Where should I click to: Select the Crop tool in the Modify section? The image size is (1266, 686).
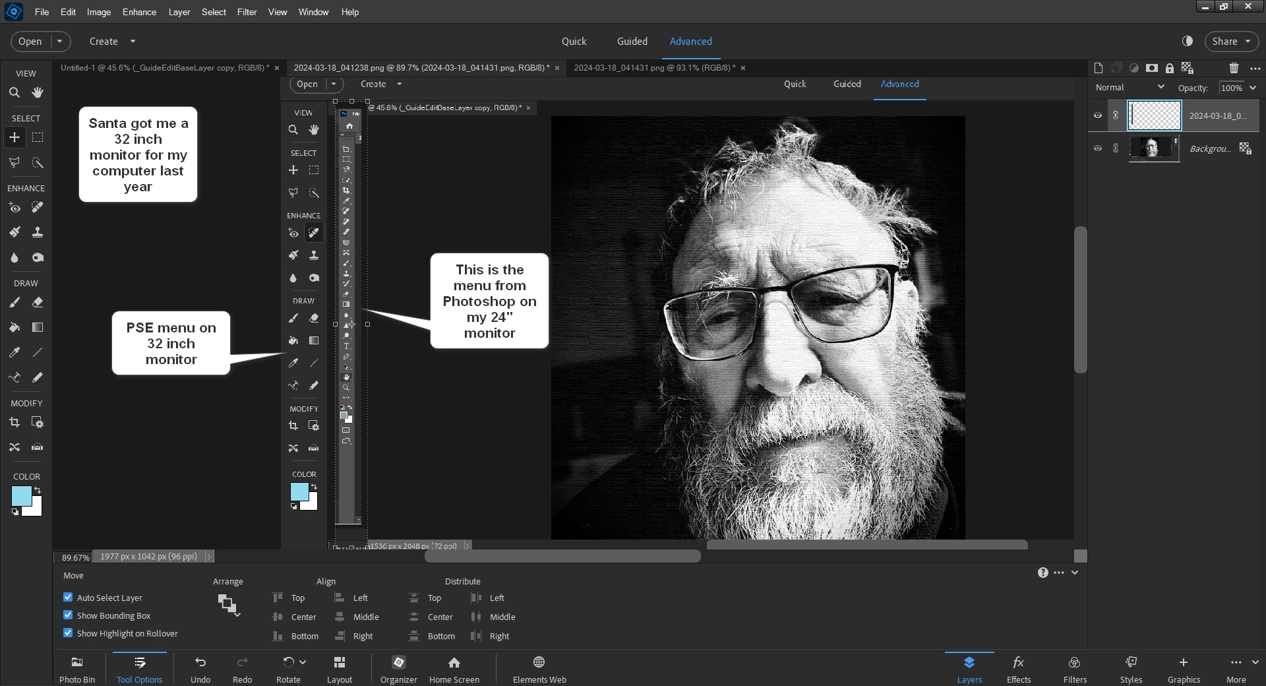point(14,422)
